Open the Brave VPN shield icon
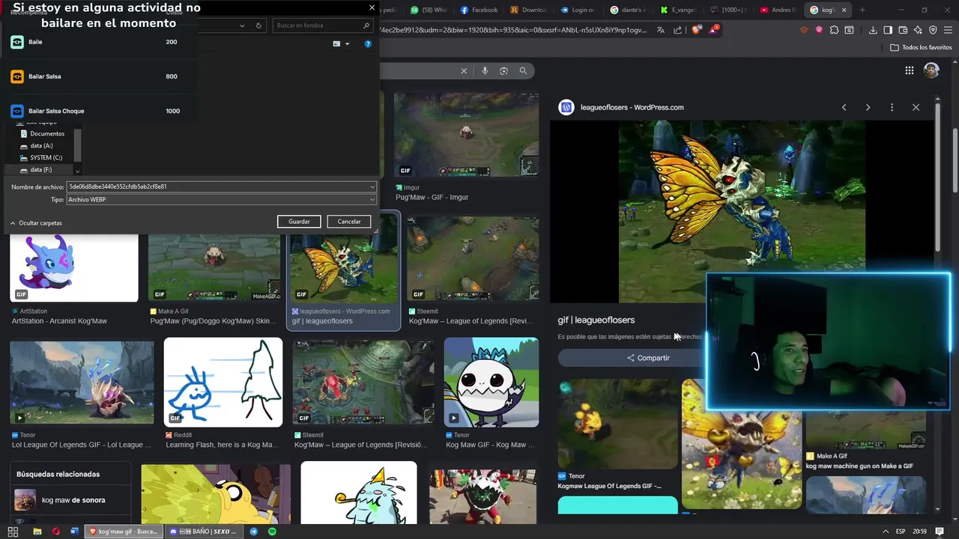Viewport: 959px width, 539px height. 933,30
